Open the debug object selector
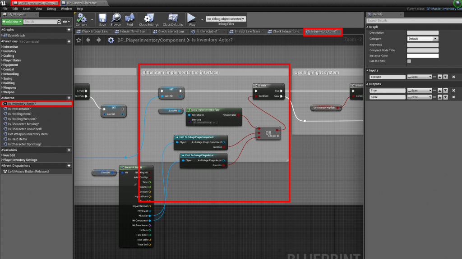 (x=226, y=19)
